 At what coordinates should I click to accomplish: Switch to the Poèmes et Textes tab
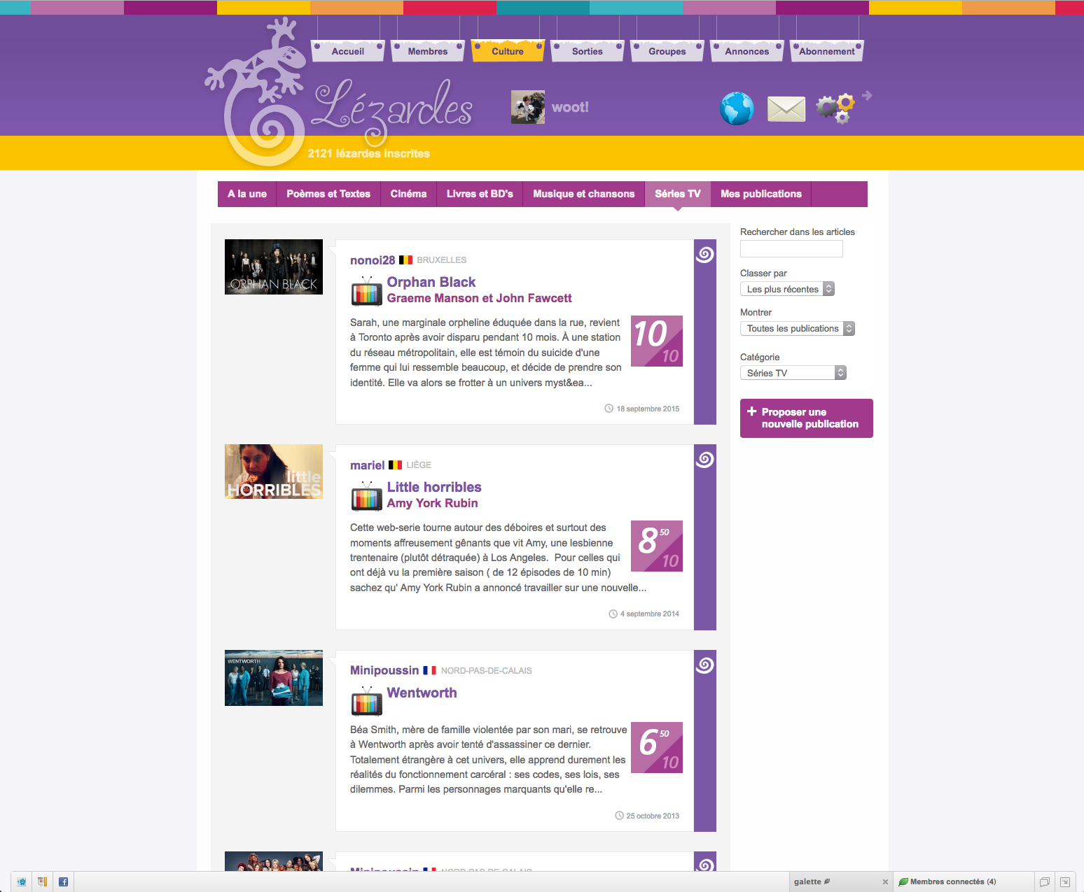click(328, 194)
